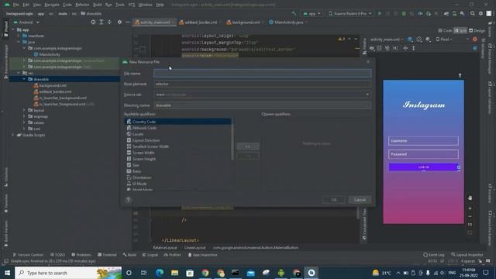Screen dimensions: 496x279
Task: Select Orientation qualifier in list
Action: (178, 177)
